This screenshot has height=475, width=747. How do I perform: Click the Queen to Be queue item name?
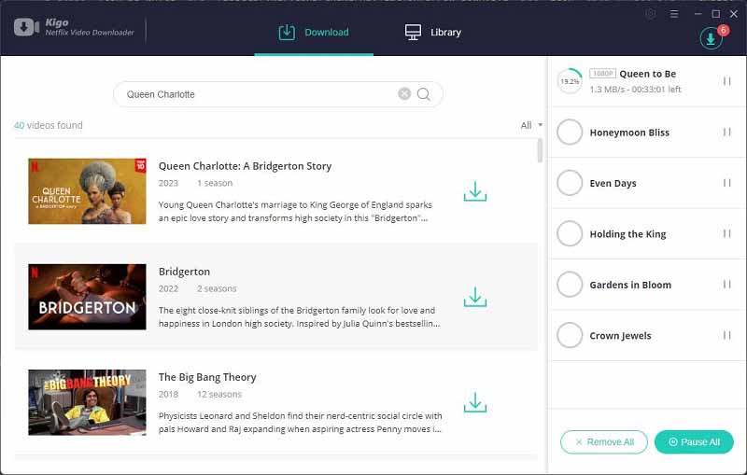[647, 74]
